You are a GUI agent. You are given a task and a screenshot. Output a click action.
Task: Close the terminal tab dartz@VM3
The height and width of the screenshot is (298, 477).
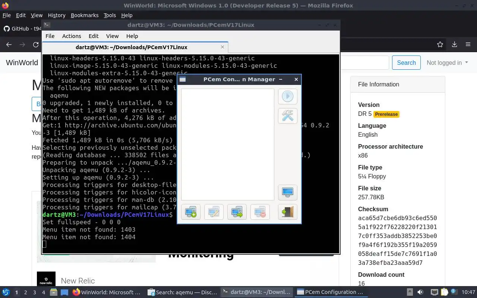click(222, 47)
